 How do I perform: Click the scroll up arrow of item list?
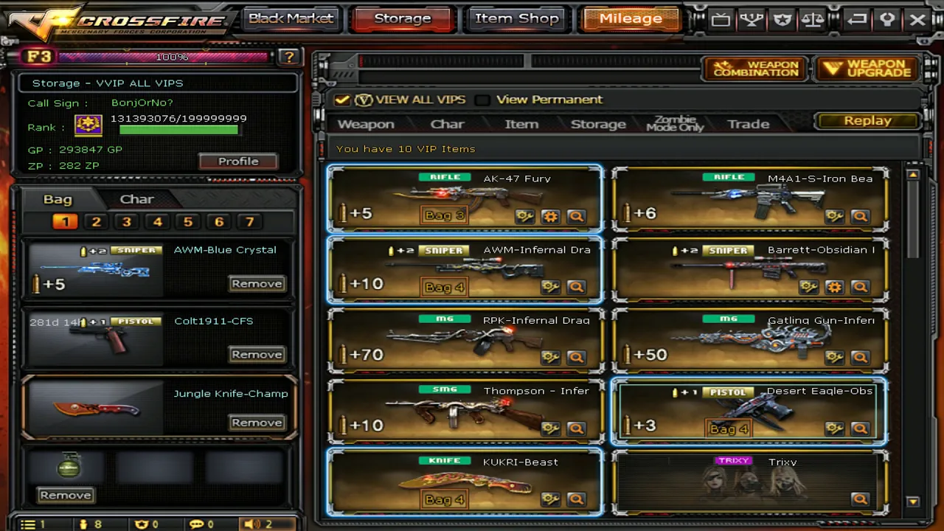(x=913, y=175)
